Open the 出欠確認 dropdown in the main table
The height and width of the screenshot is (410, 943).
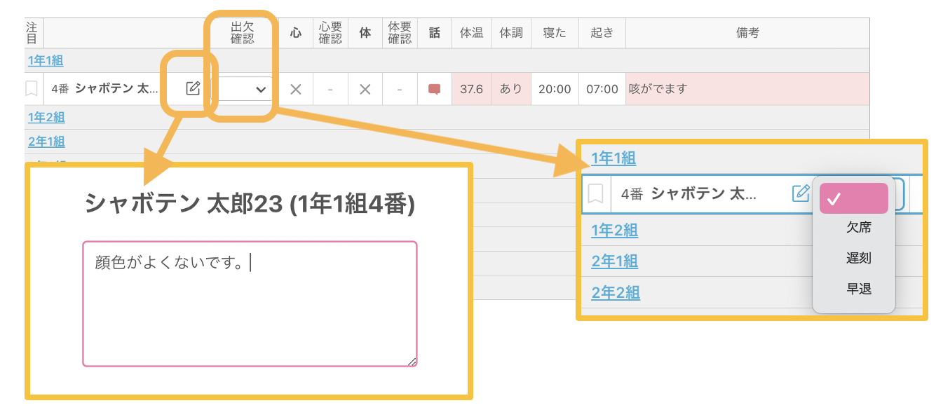point(244,89)
